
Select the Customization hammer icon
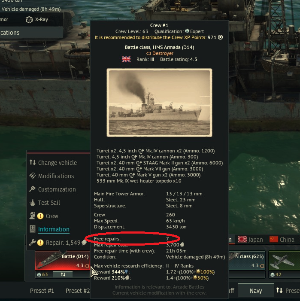pyautogui.click(x=33, y=189)
